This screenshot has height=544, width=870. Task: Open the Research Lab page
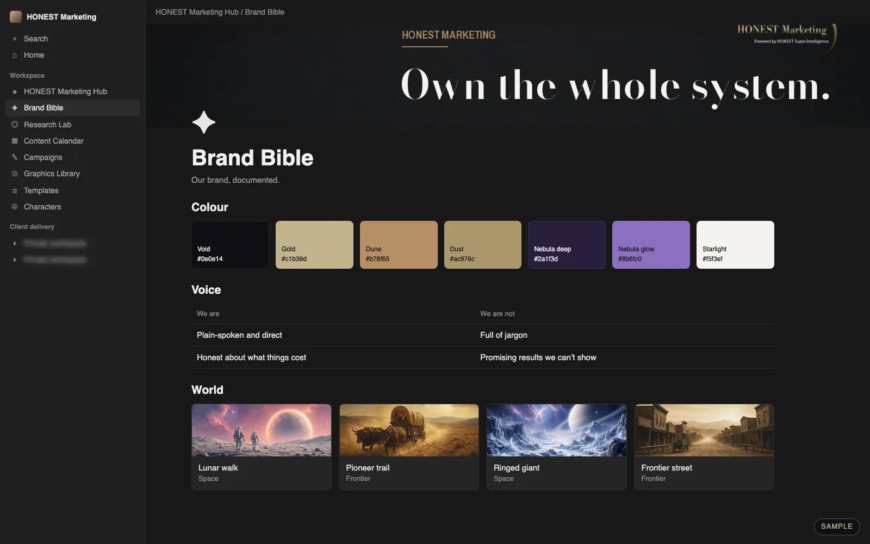click(72, 125)
